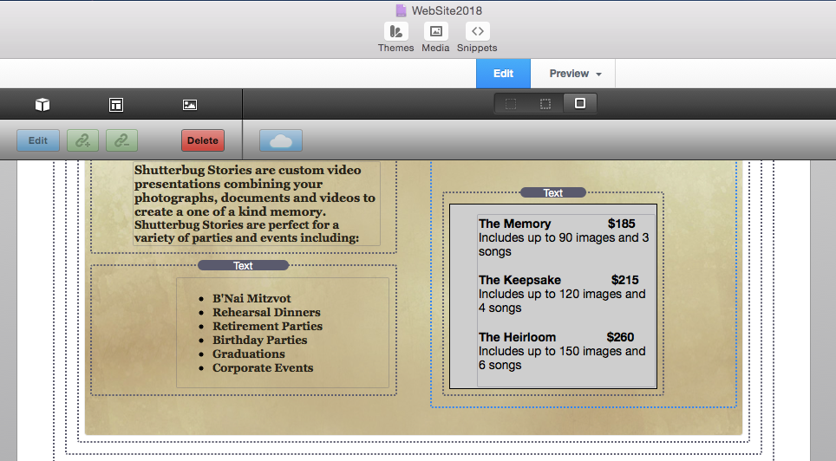Select the bold dashed outline view mode
The width and height of the screenshot is (836, 461).
[545, 103]
